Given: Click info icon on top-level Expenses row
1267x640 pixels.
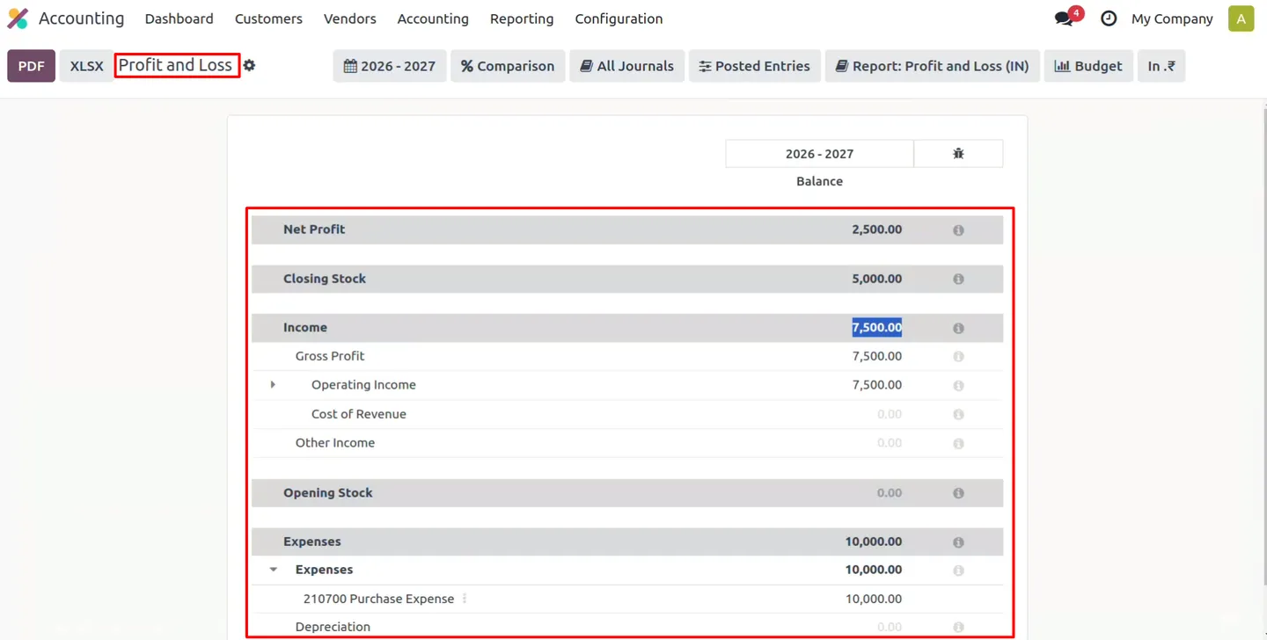Looking at the screenshot, I should [x=958, y=543].
